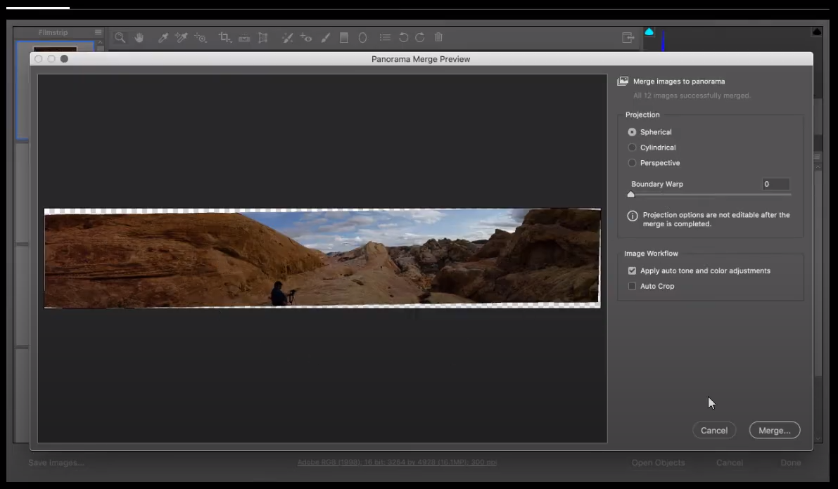The width and height of the screenshot is (838, 489).
Task: Enable the Auto Crop checkbox
Action: click(x=632, y=286)
